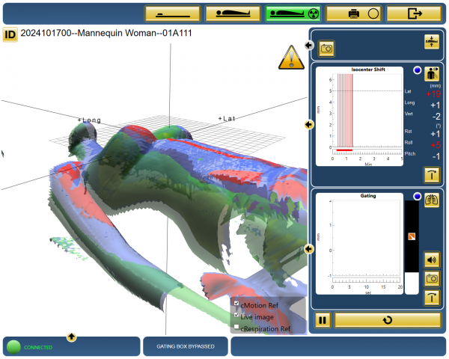
Task: Open the lungs respiration icon
Action: tap(432, 200)
